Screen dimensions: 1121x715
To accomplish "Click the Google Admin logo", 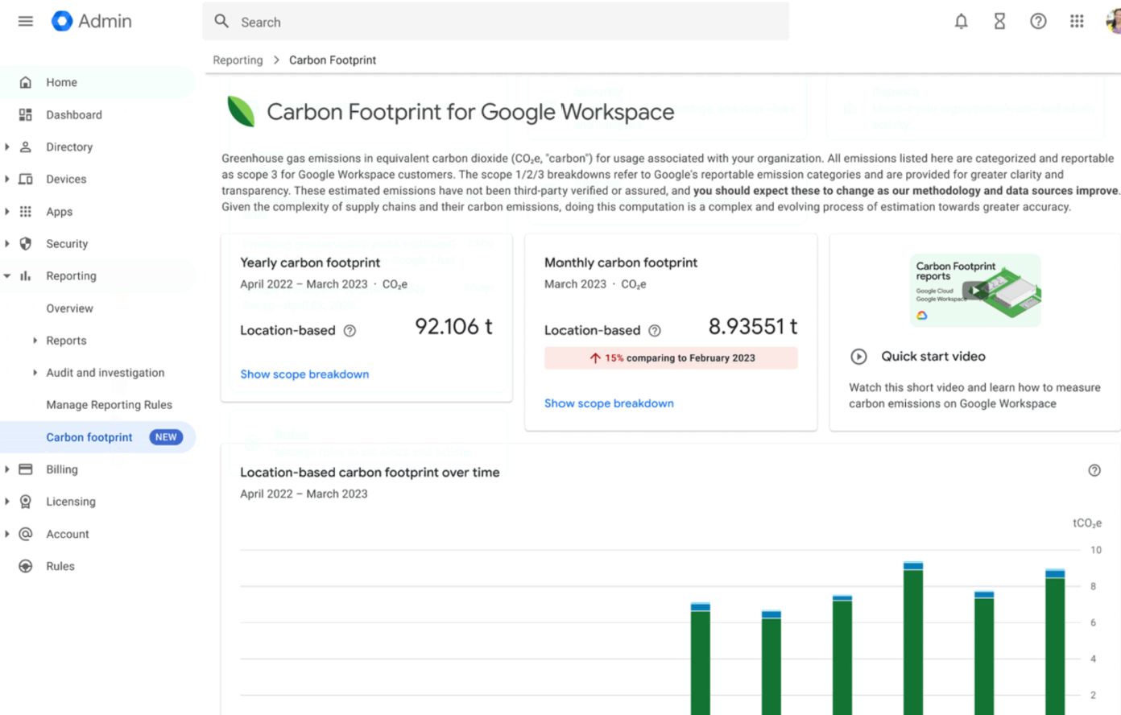I will pos(92,22).
